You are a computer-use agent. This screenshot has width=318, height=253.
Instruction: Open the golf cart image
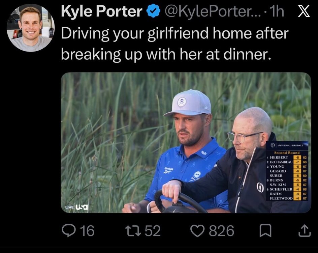[x=186, y=143]
